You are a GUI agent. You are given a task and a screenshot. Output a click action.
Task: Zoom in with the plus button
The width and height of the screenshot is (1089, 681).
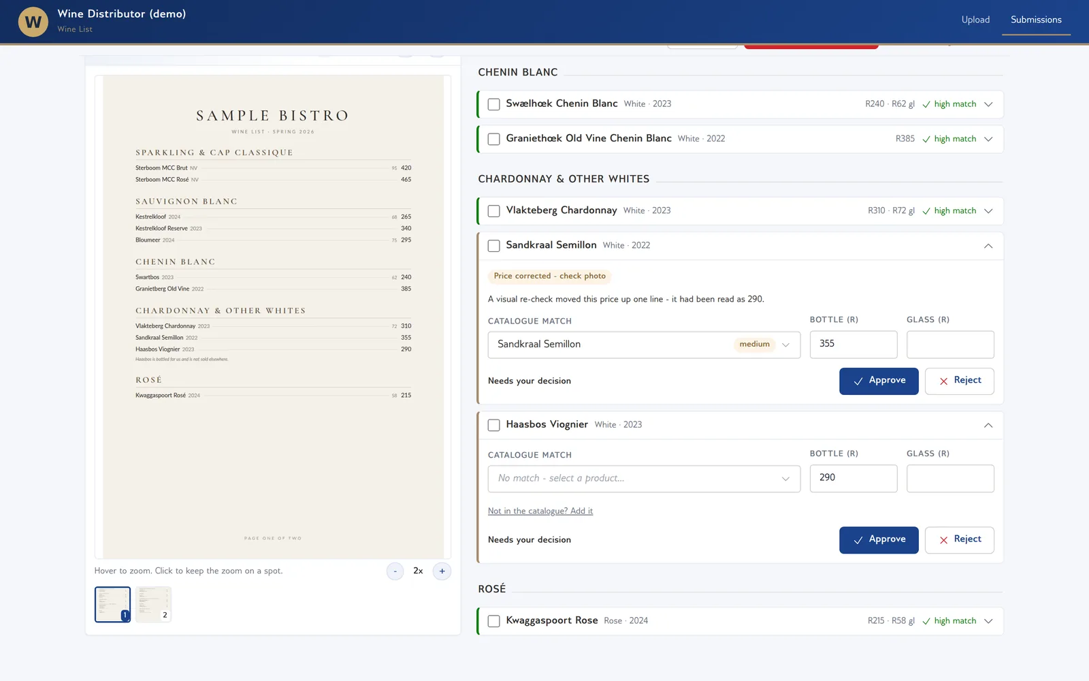tap(442, 571)
